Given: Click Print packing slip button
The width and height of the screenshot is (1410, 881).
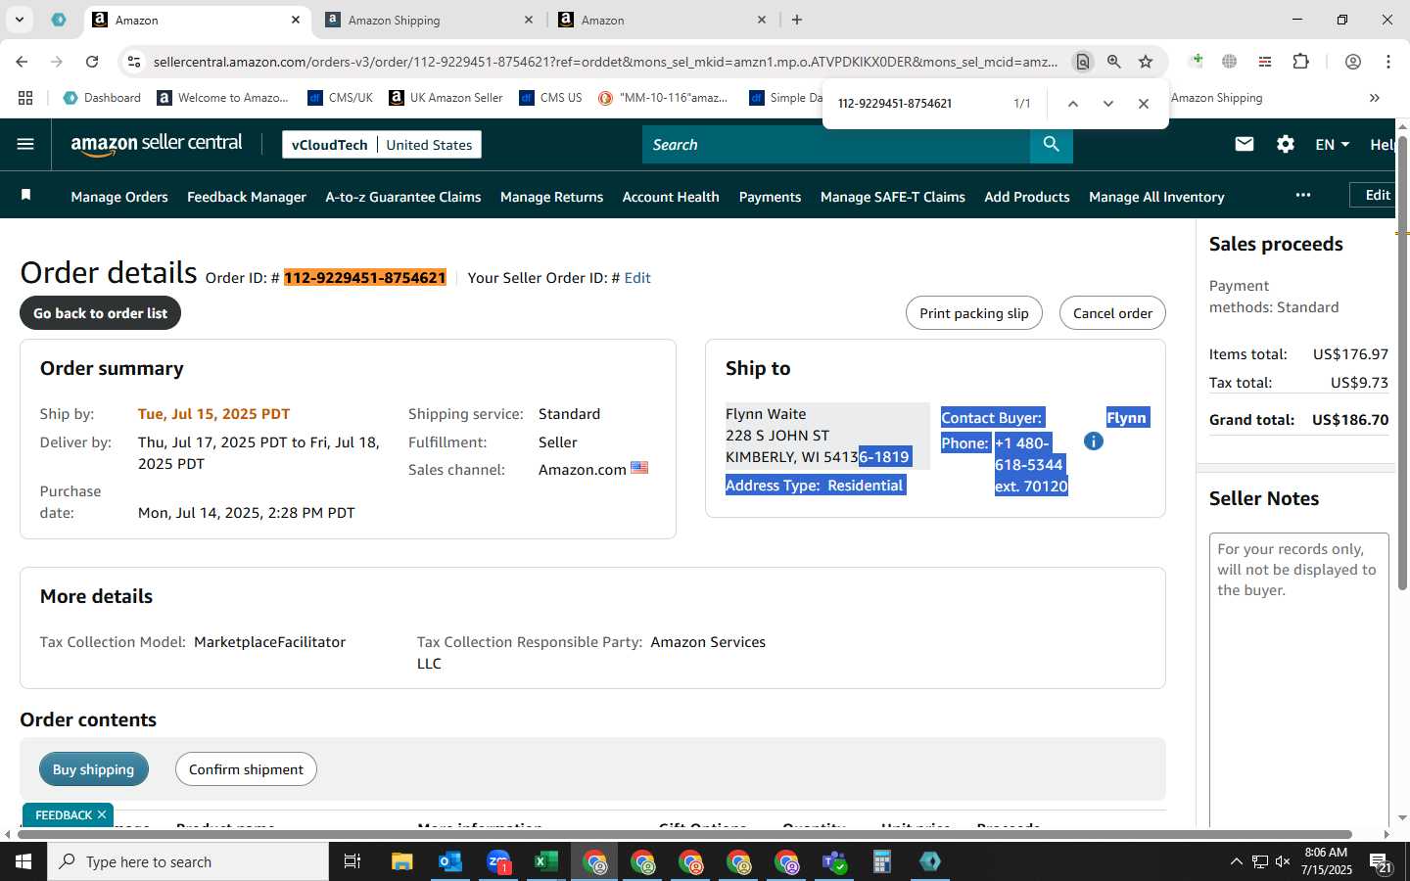Looking at the screenshot, I should click(974, 313).
